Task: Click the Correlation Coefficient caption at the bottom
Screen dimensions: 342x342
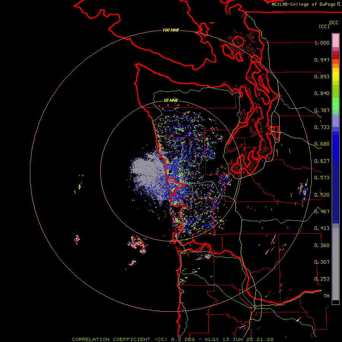Action: click(x=173, y=339)
